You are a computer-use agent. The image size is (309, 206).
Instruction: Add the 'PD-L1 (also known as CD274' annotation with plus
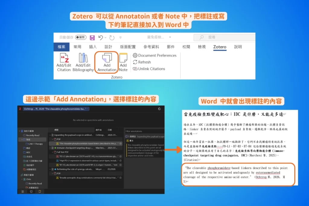pos(120,156)
